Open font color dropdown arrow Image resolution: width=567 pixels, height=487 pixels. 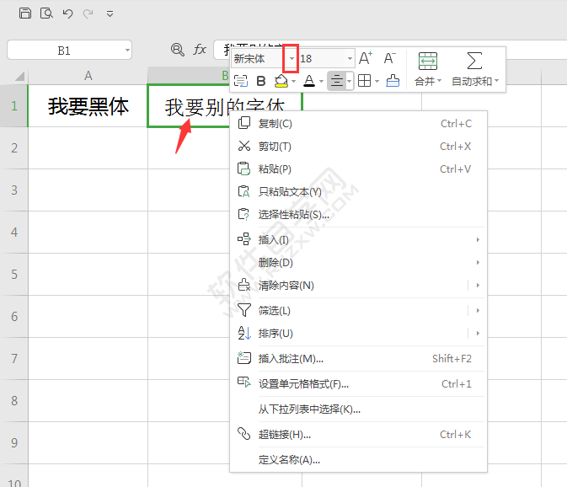[321, 82]
